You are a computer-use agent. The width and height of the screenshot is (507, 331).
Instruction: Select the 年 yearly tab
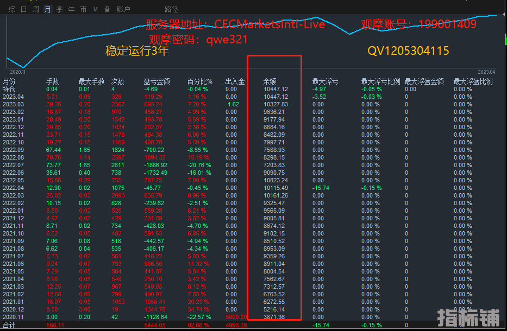coord(72,9)
